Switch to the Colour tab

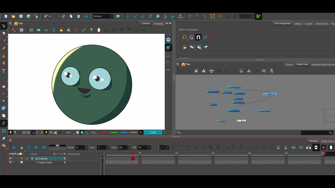(x=289, y=64)
